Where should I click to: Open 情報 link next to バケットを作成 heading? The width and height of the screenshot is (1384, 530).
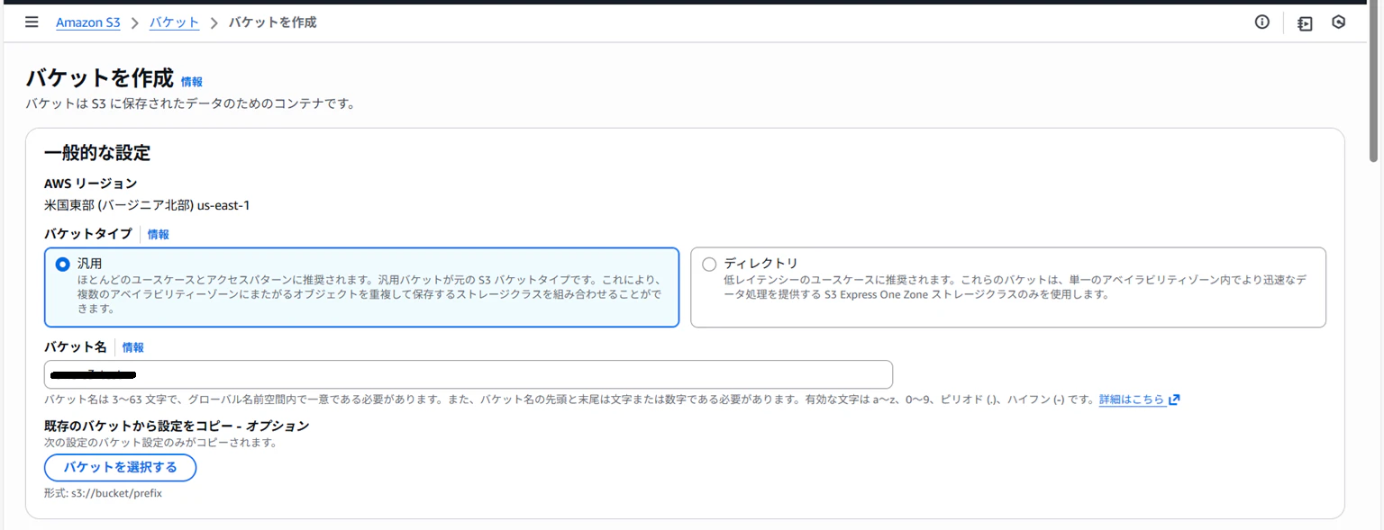[192, 82]
